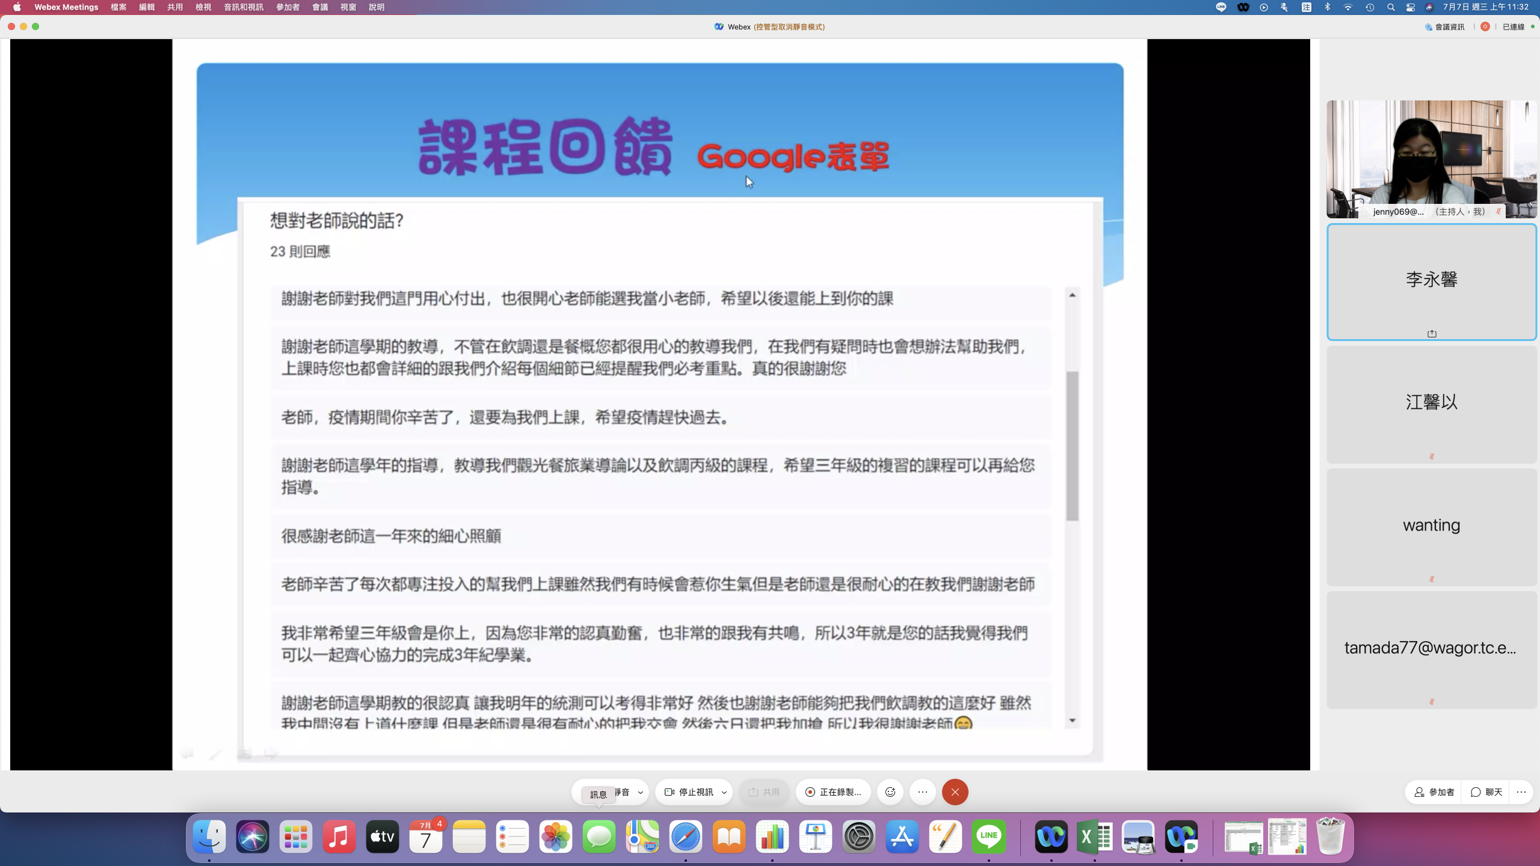Open the 參加者 participants panel

[x=1434, y=792]
